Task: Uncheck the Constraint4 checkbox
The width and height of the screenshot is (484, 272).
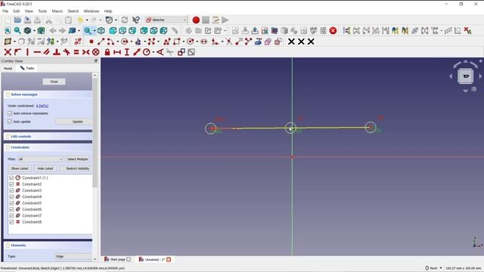Action: point(11,196)
